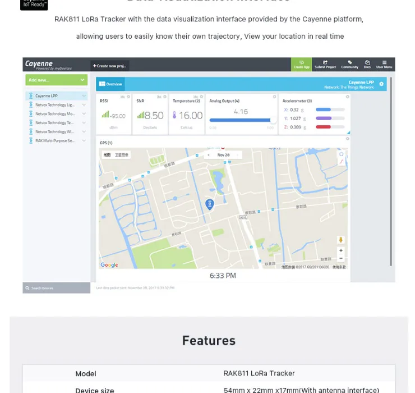The image size is (415, 393).
Task: Select the red route line map icon
Action: [342, 161]
